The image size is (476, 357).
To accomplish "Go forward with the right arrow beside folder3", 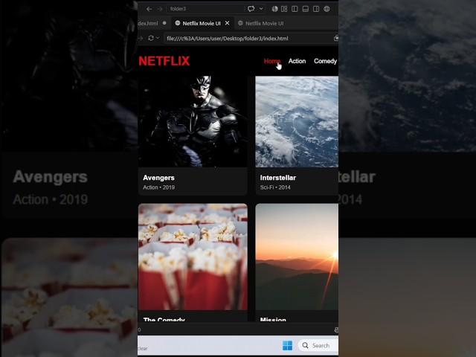I will [x=160, y=9].
